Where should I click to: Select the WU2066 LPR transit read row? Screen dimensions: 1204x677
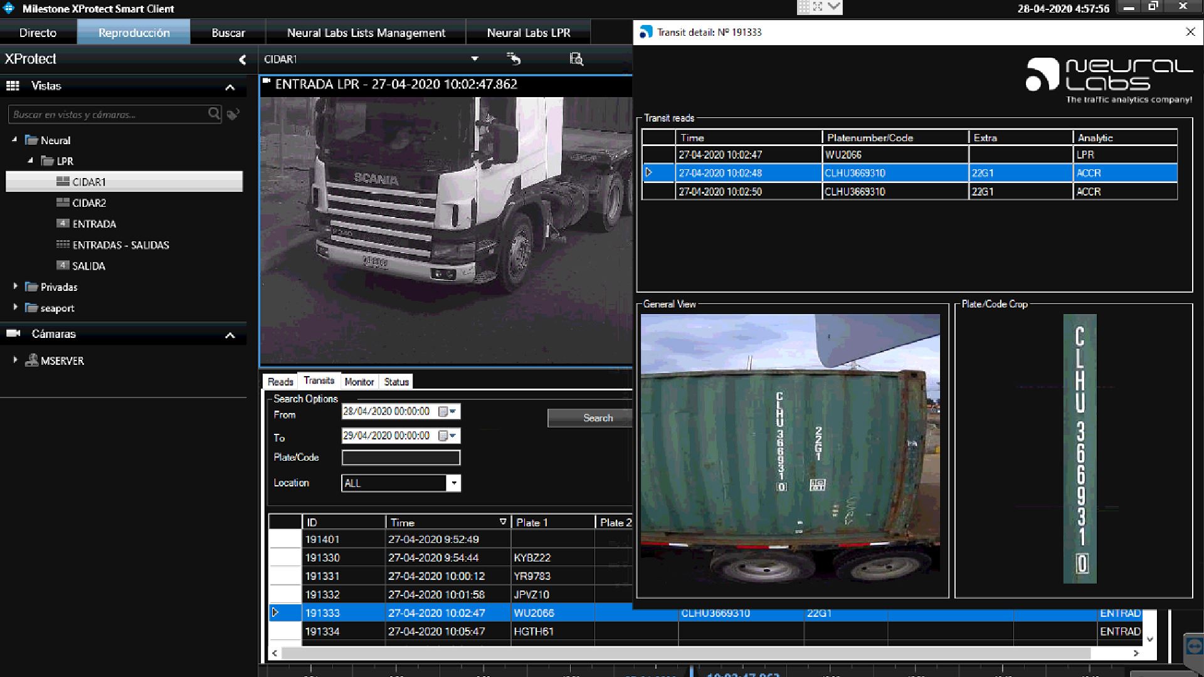(909, 154)
